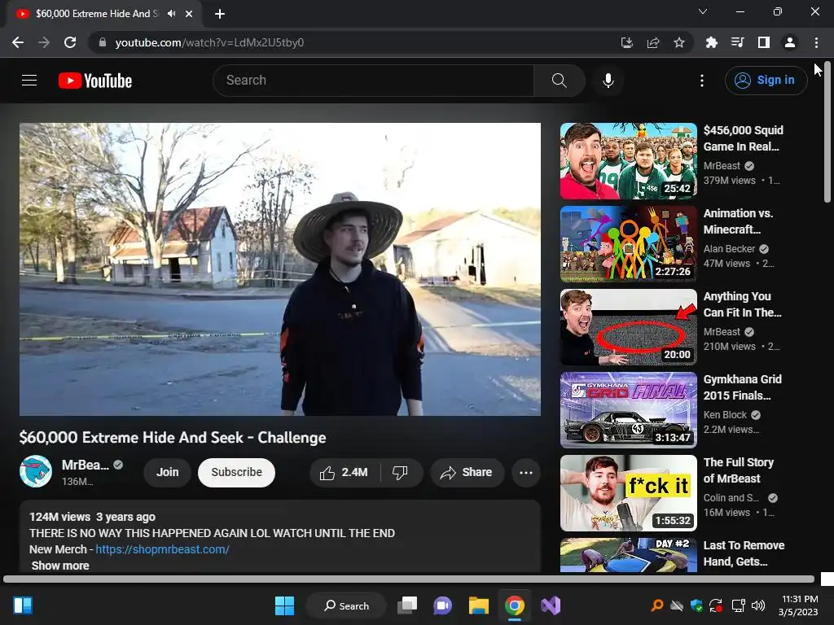Bookmark this page with the star

pyautogui.click(x=678, y=42)
